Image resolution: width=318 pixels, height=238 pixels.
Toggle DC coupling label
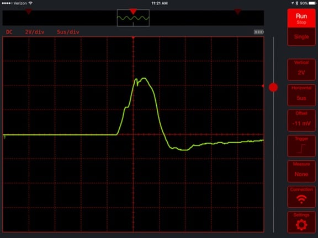pyautogui.click(x=9, y=32)
